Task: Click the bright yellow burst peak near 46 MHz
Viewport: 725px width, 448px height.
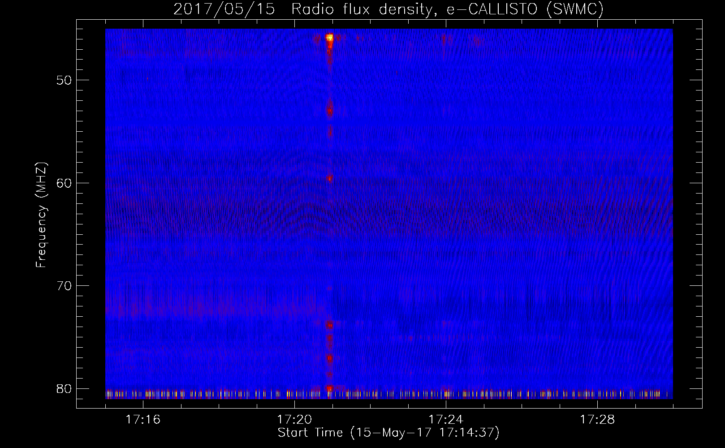Action: [x=330, y=38]
